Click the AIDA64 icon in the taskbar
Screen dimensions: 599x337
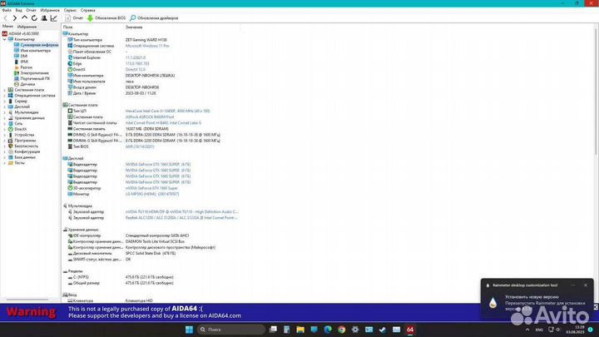[x=410, y=330]
